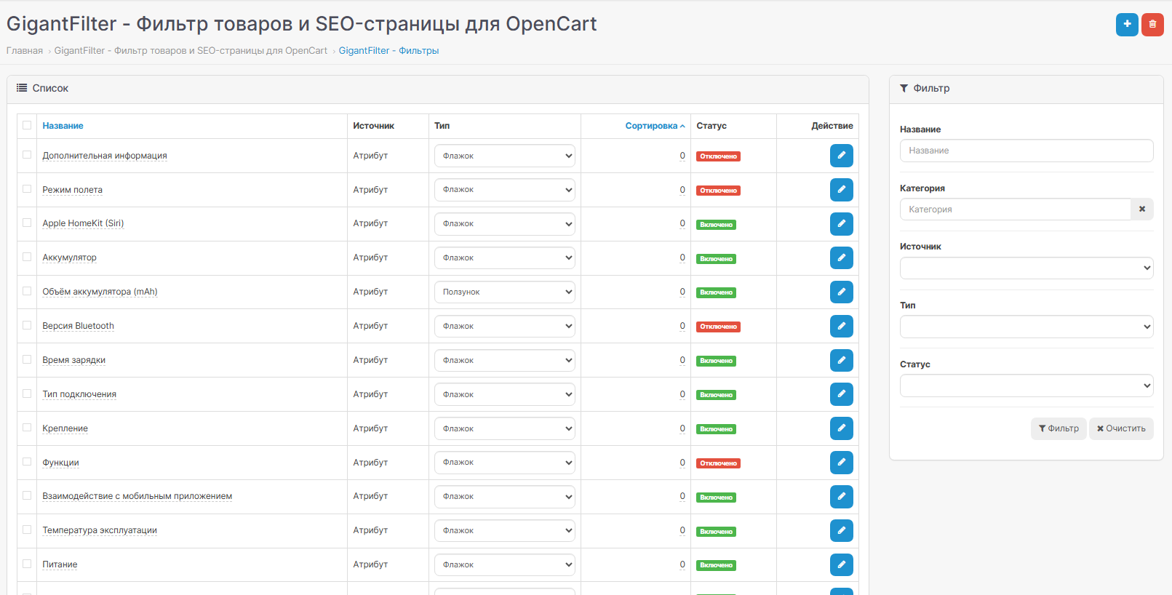Edit the Режим полета filter with pencil icon
The width and height of the screenshot is (1172, 595).
coord(842,190)
